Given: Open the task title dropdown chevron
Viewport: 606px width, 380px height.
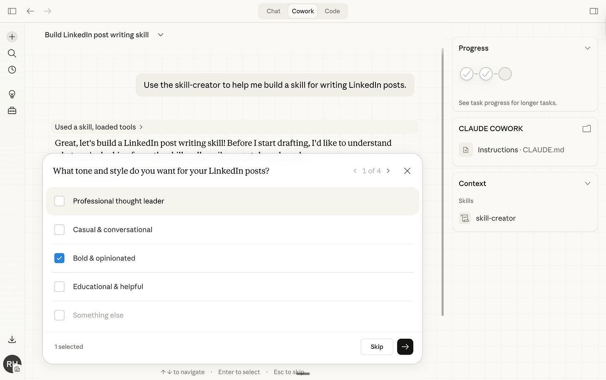Looking at the screenshot, I should coord(161,35).
